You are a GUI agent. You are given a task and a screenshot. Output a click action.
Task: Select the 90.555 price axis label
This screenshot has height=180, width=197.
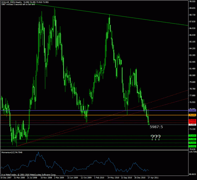click(192, 1)
